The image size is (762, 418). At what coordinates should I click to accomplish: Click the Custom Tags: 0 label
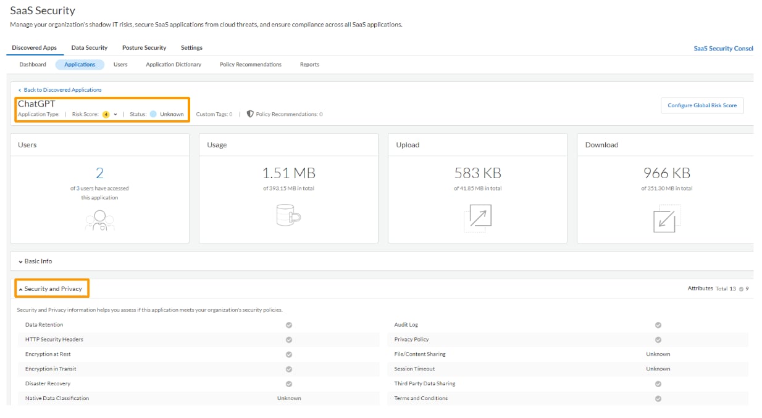(x=214, y=114)
